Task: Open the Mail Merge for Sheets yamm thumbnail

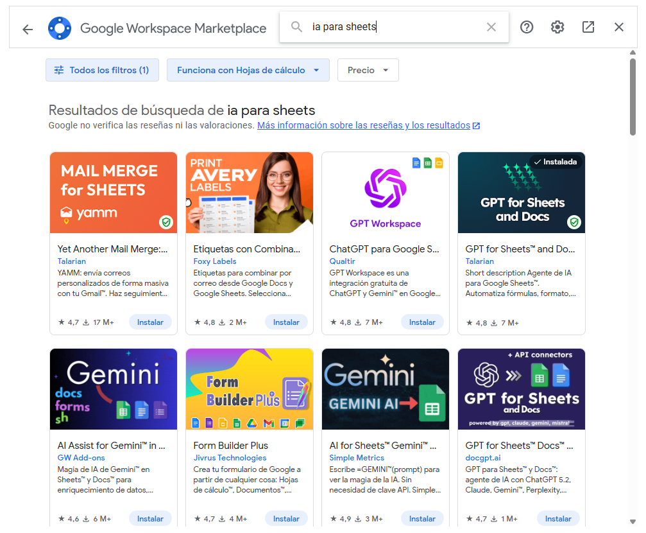Action: (114, 193)
